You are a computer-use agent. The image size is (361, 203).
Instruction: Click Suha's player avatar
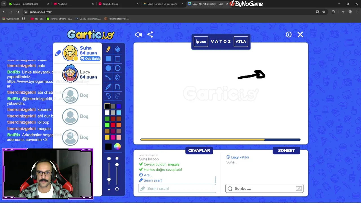click(x=70, y=53)
